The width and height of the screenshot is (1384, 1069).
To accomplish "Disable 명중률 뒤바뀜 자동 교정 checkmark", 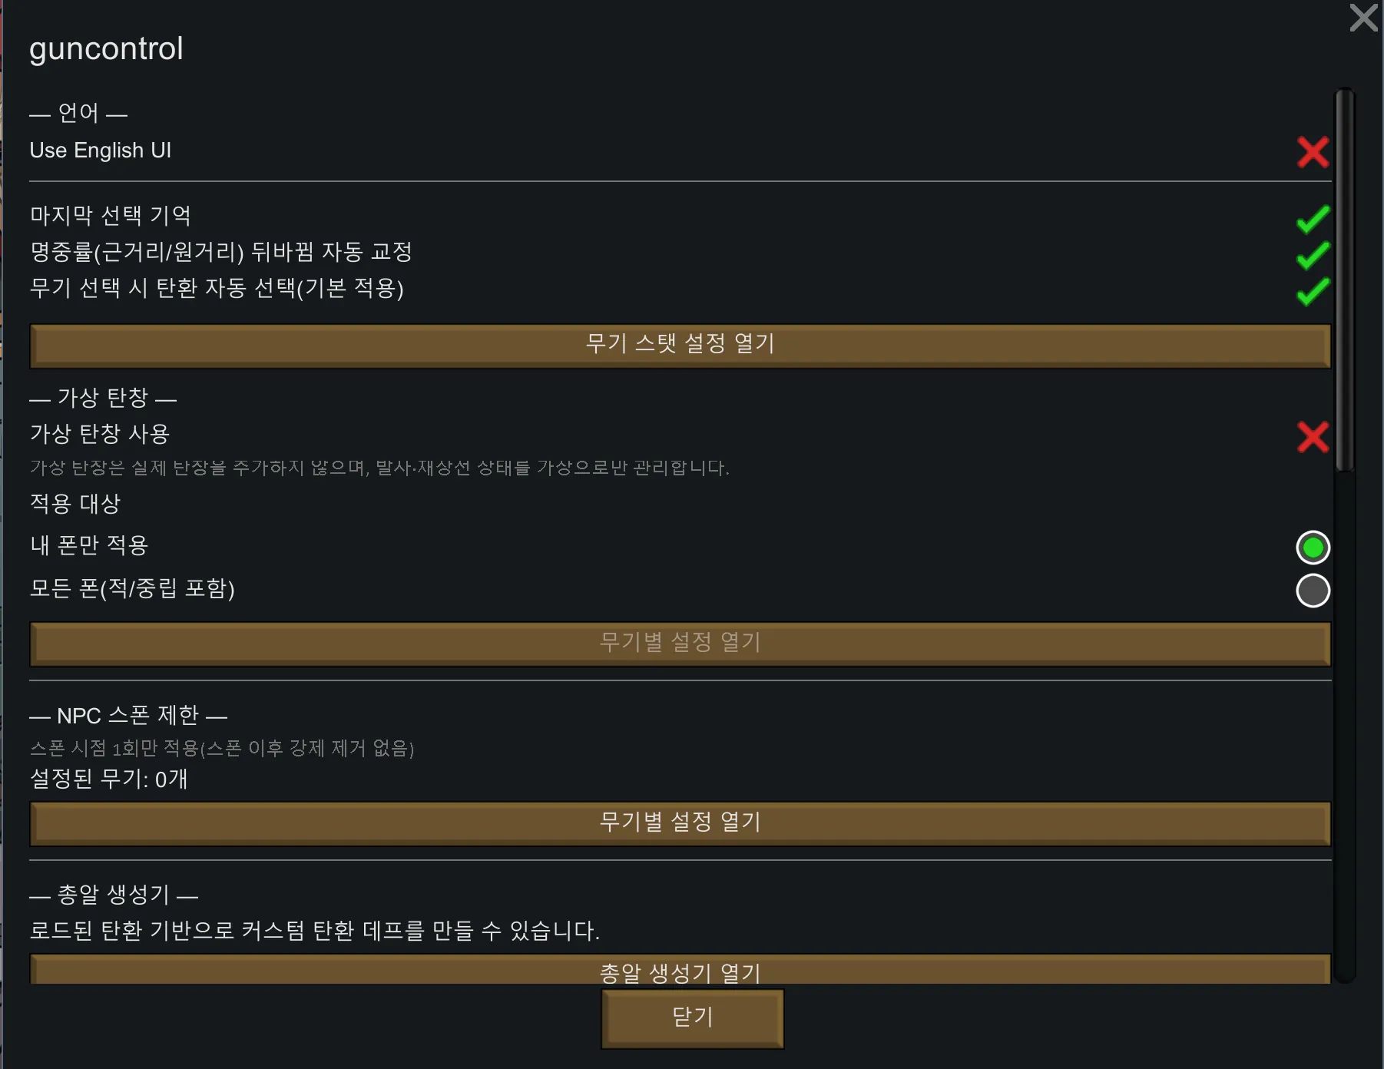I will point(1313,255).
